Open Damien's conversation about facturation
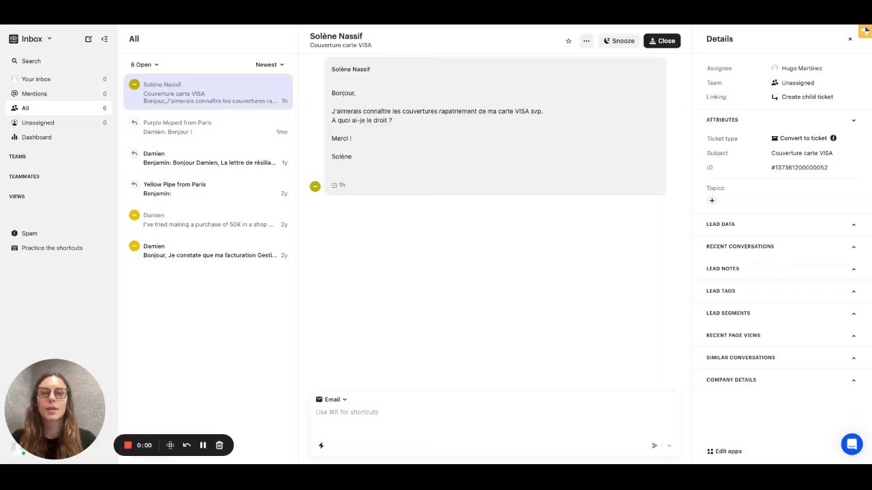Screen dimensions: 872x490 coord(208,250)
